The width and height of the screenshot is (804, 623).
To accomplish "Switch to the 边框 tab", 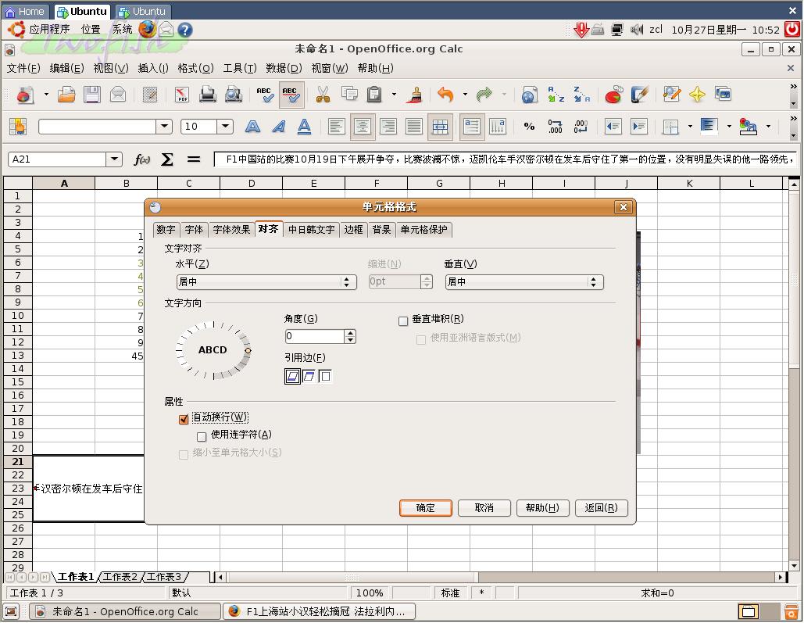I will [x=353, y=230].
